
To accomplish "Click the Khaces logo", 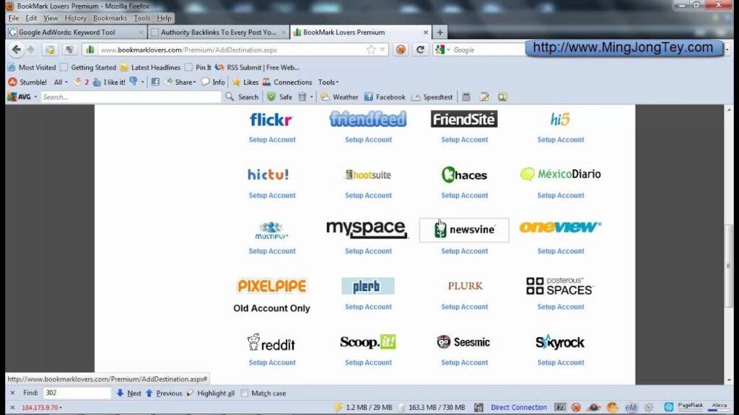I will coord(464,174).
